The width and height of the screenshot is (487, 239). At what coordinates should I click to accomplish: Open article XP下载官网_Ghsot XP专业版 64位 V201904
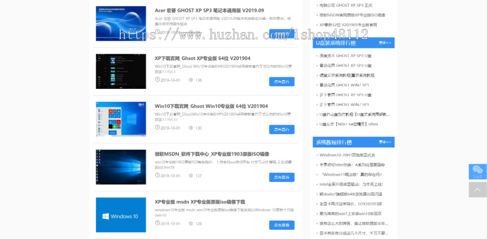(202, 58)
